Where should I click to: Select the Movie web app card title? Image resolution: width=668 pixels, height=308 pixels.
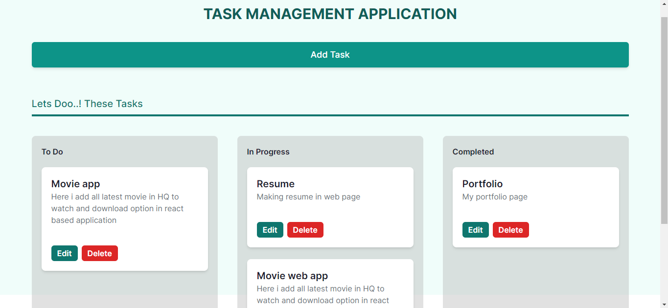[x=292, y=276]
